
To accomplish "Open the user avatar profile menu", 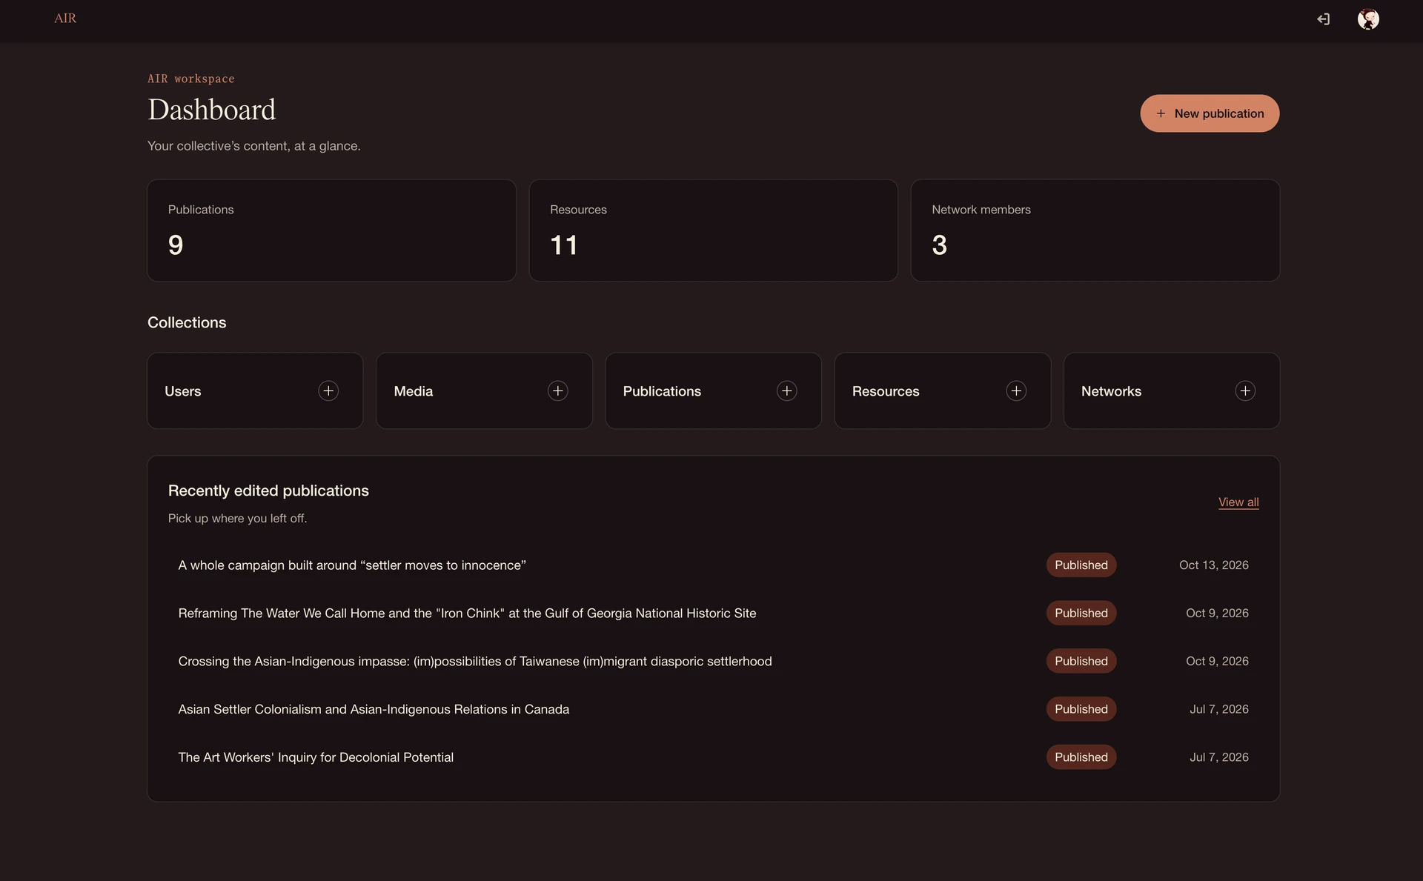I will (1368, 19).
